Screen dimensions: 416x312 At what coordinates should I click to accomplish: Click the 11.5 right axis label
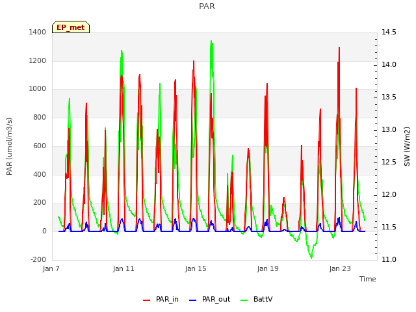pos(389,227)
